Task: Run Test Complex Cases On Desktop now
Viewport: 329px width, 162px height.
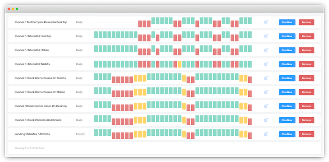Action: 287,22
